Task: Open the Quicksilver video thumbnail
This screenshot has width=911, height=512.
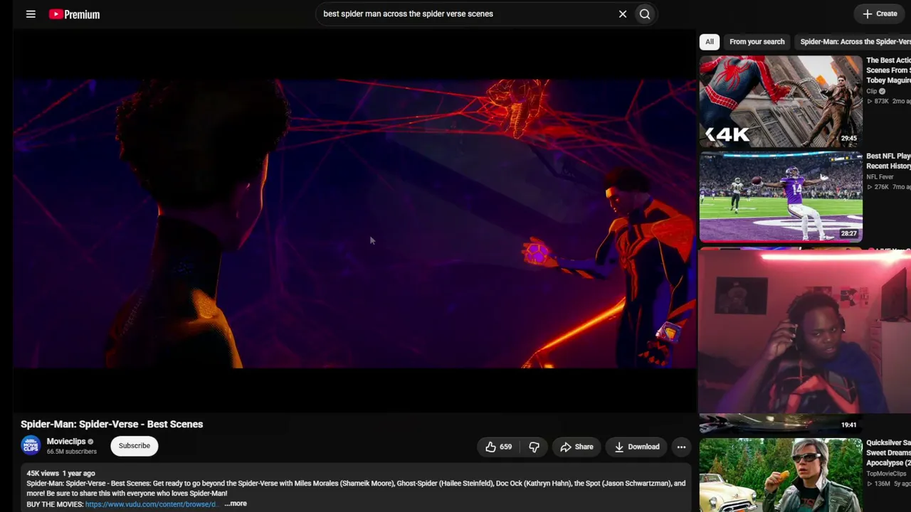Action: click(x=781, y=475)
